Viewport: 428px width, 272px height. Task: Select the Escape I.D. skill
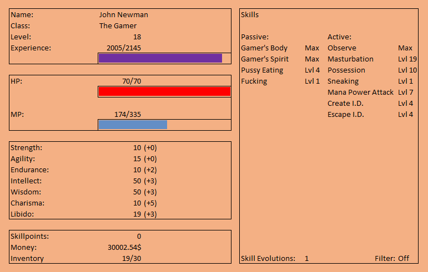pos(346,114)
